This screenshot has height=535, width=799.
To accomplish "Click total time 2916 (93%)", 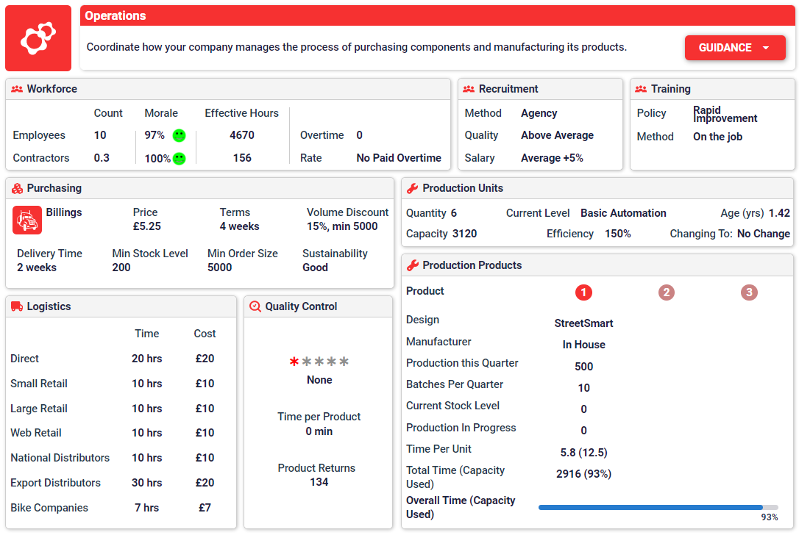I will tap(583, 474).
